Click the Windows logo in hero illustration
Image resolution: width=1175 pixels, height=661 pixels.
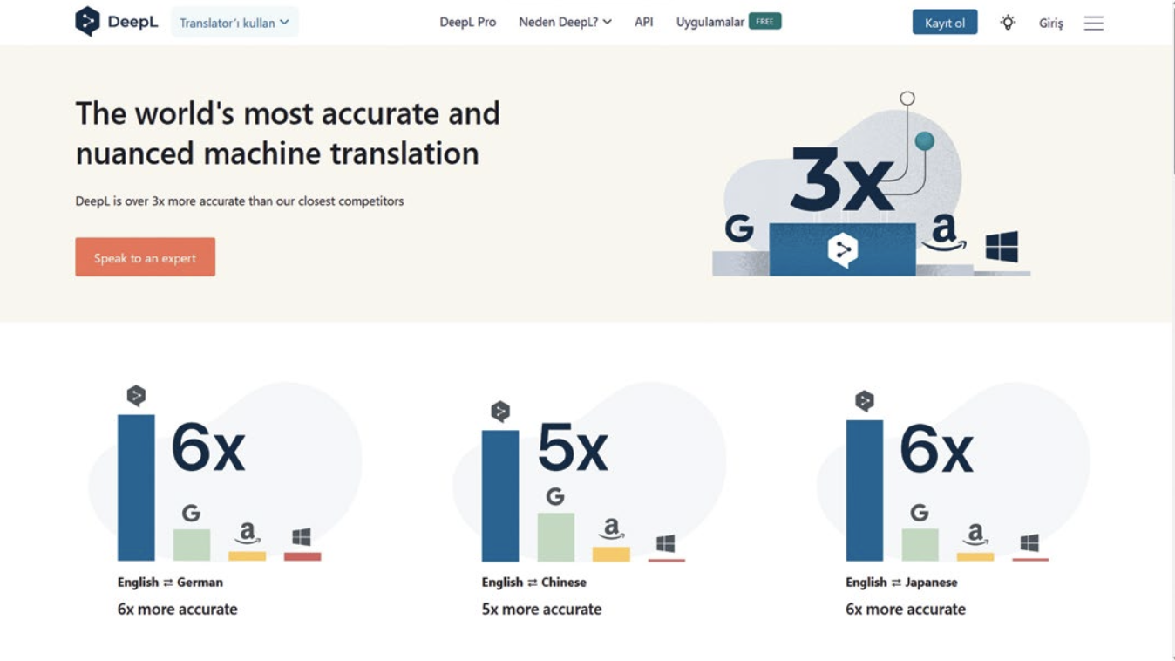pos(1002,247)
